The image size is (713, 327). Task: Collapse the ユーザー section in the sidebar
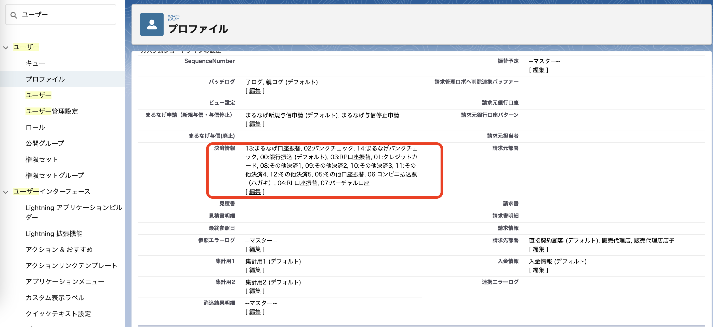coord(5,47)
